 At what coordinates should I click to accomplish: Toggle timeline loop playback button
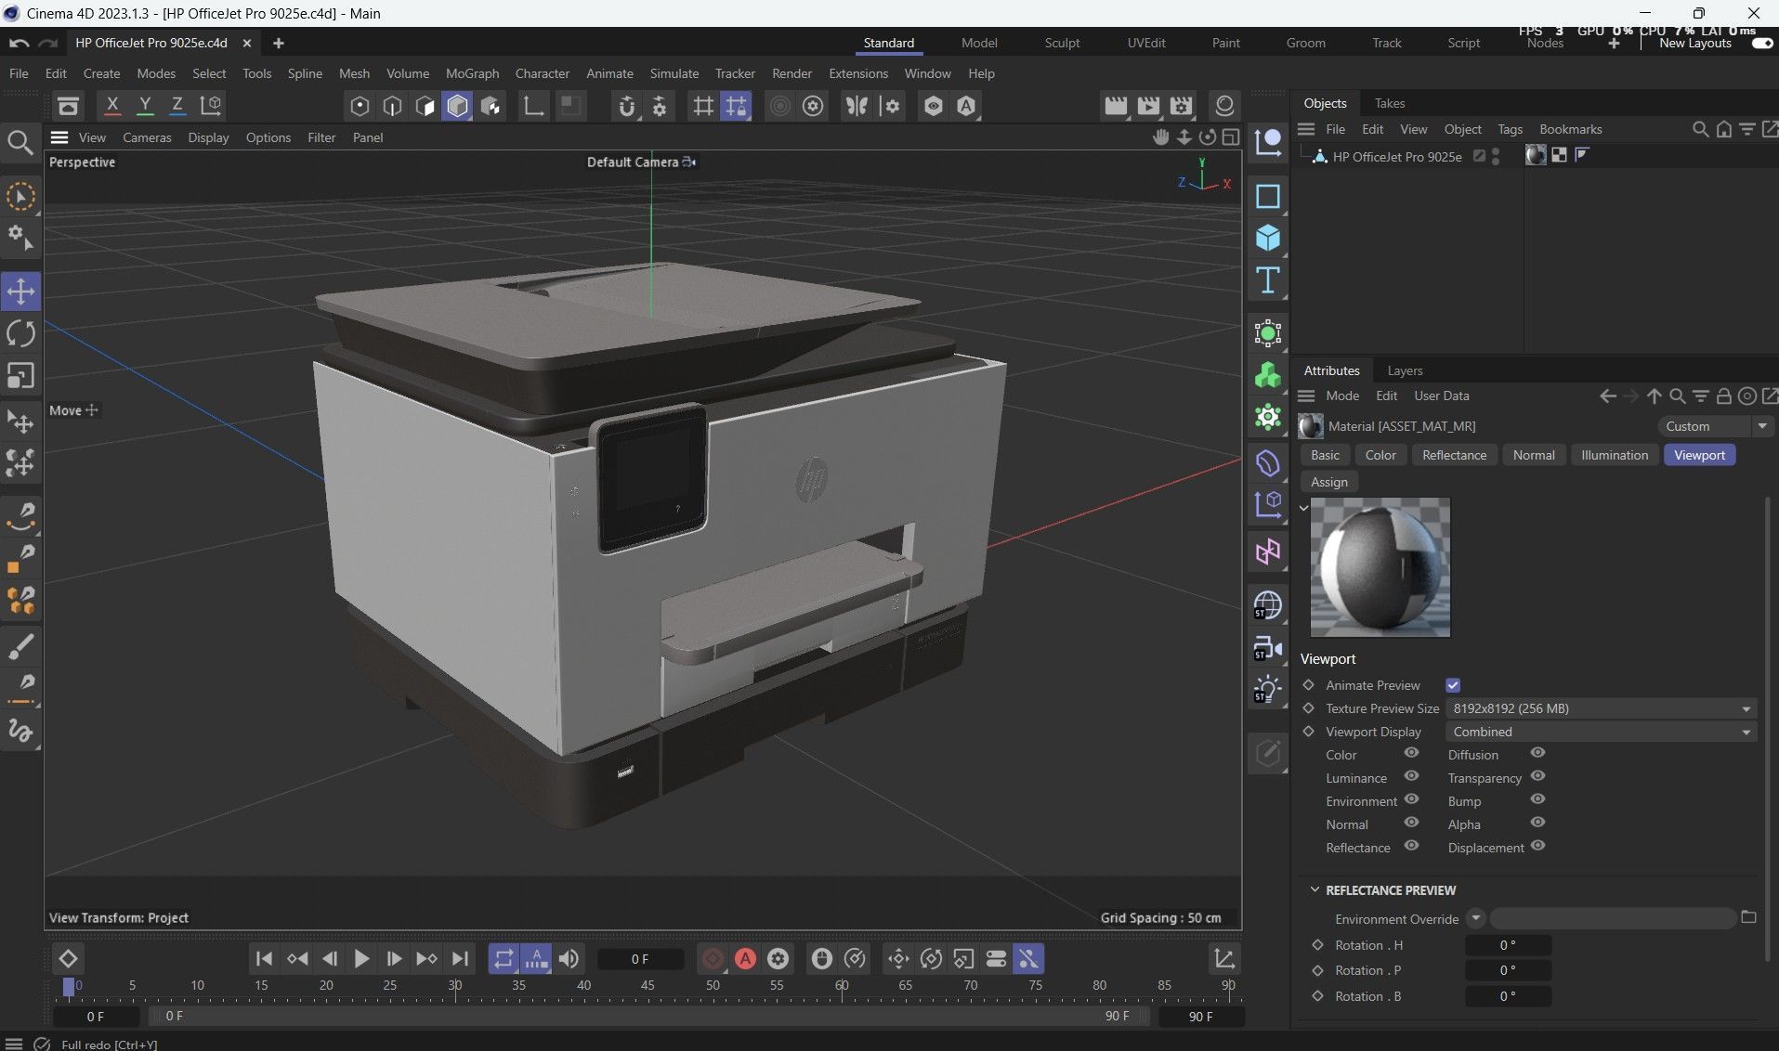(x=504, y=959)
